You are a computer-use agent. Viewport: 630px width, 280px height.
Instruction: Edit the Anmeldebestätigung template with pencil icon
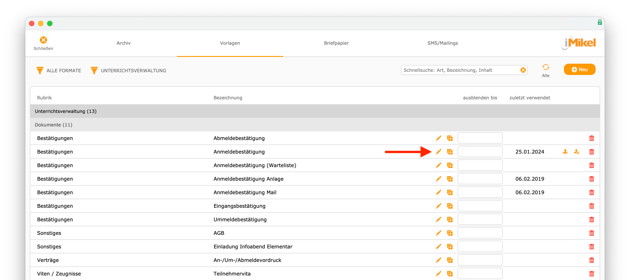(439, 152)
